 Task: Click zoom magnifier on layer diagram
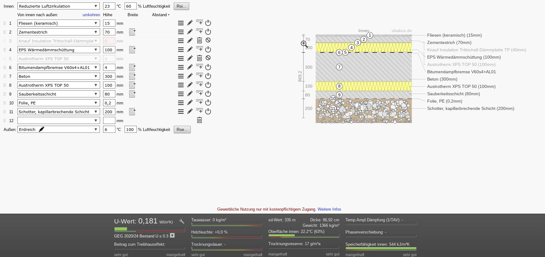[x=304, y=44]
